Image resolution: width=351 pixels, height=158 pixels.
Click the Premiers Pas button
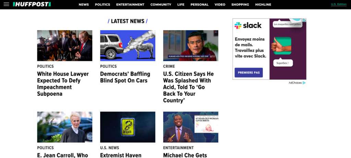click(x=249, y=73)
